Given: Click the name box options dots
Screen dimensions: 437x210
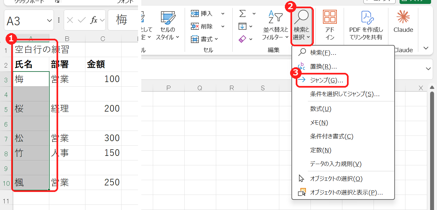Looking at the screenshot, I should (59, 20).
